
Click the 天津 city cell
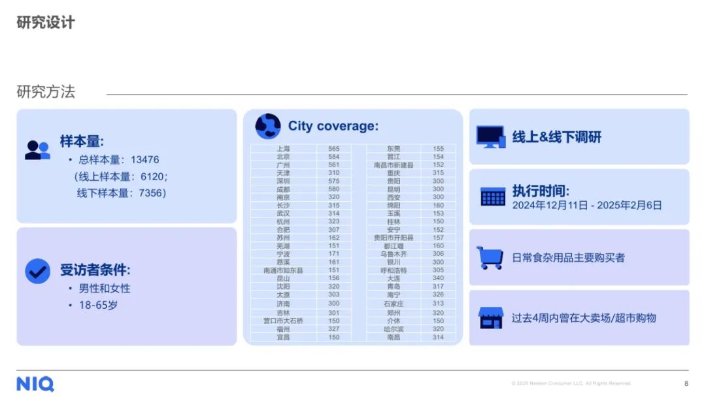coord(283,173)
